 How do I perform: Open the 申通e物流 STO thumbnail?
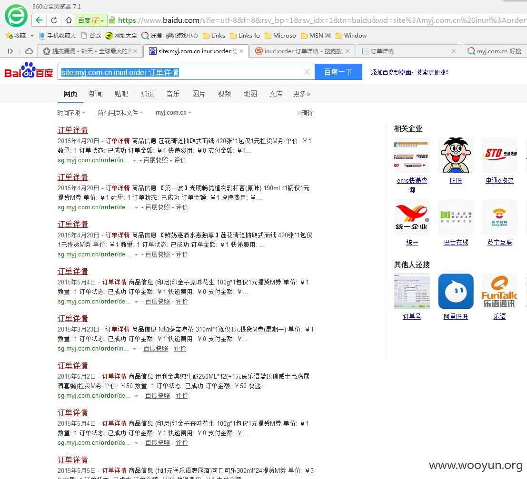499,155
